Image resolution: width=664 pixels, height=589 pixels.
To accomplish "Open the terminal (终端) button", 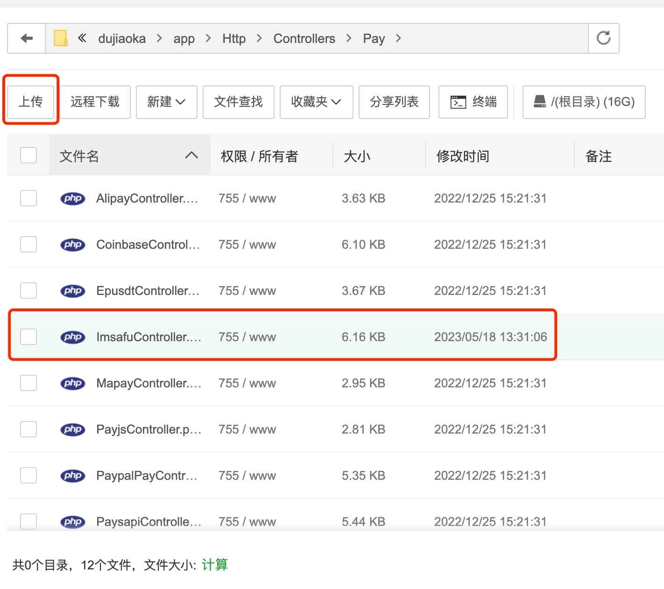I will [x=473, y=102].
